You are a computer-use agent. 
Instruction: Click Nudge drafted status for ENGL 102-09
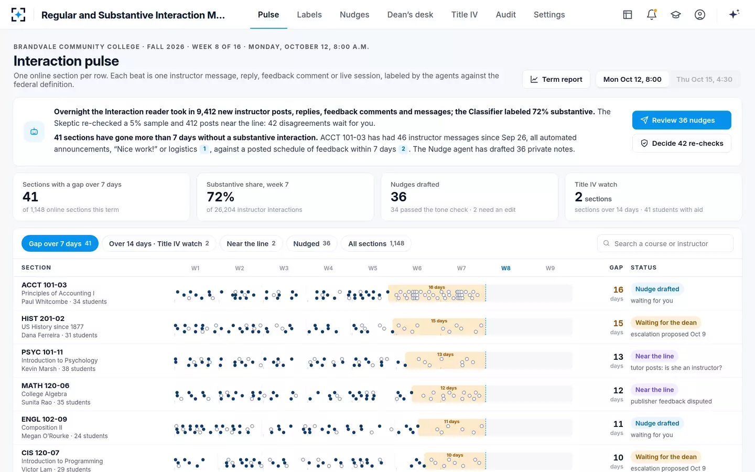(x=657, y=423)
